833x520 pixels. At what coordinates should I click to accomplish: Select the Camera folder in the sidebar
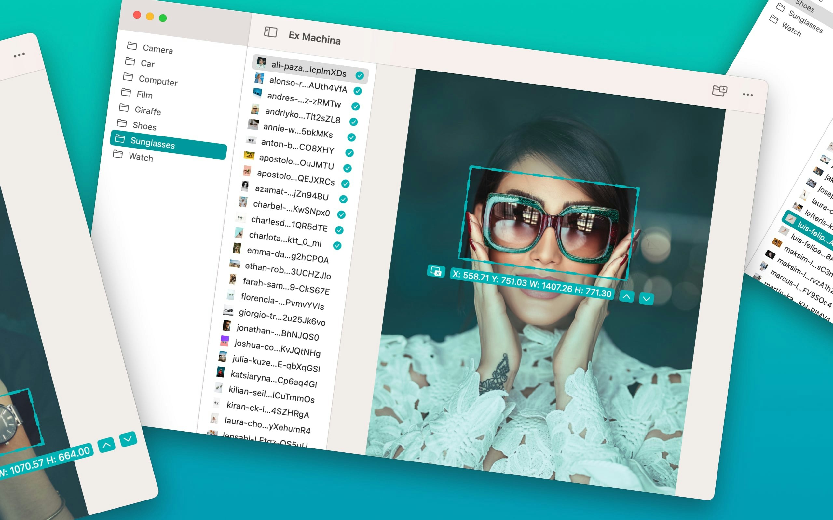tap(150, 48)
